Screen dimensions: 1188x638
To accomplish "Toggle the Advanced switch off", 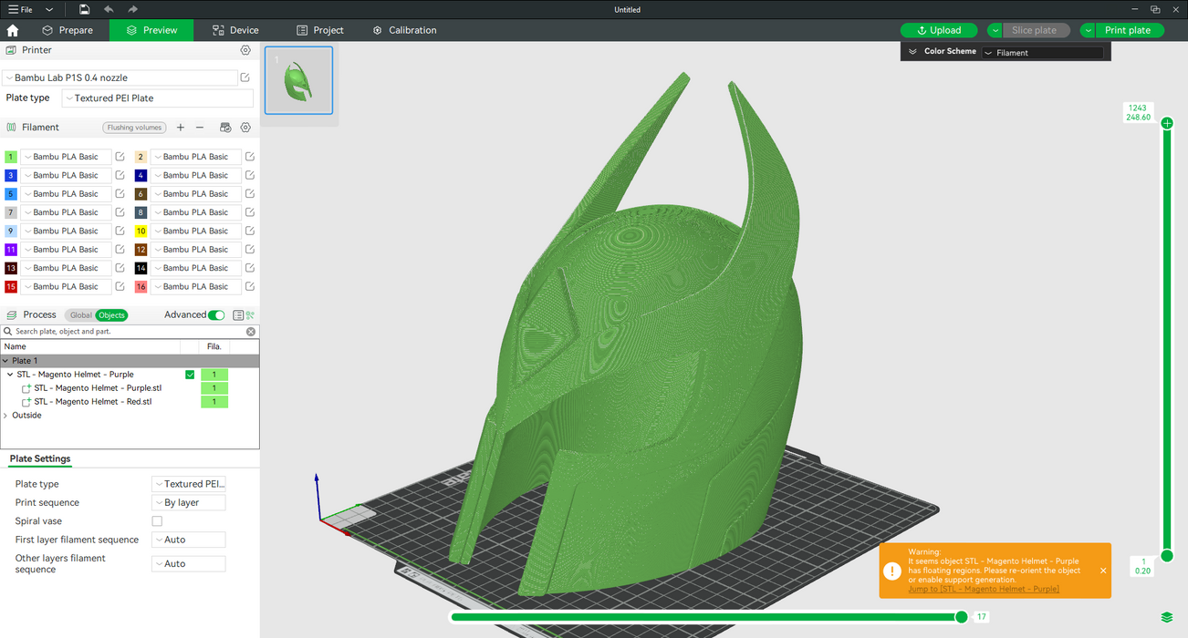I will tap(216, 315).
